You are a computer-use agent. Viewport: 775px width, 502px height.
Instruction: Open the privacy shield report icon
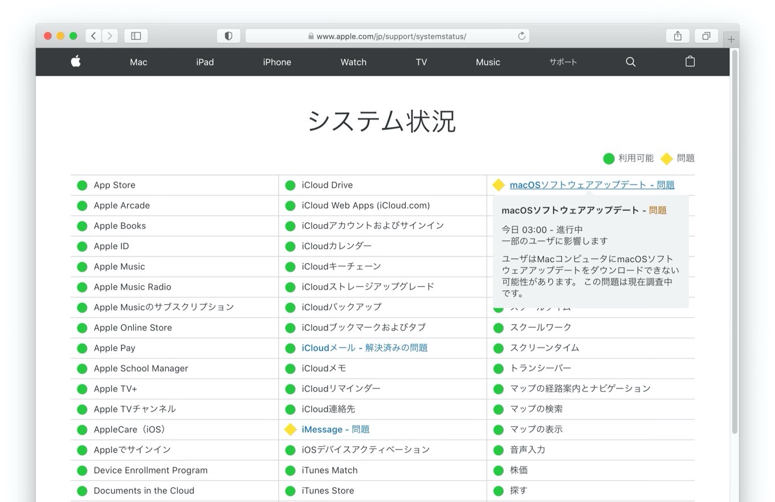click(x=229, y=36)
